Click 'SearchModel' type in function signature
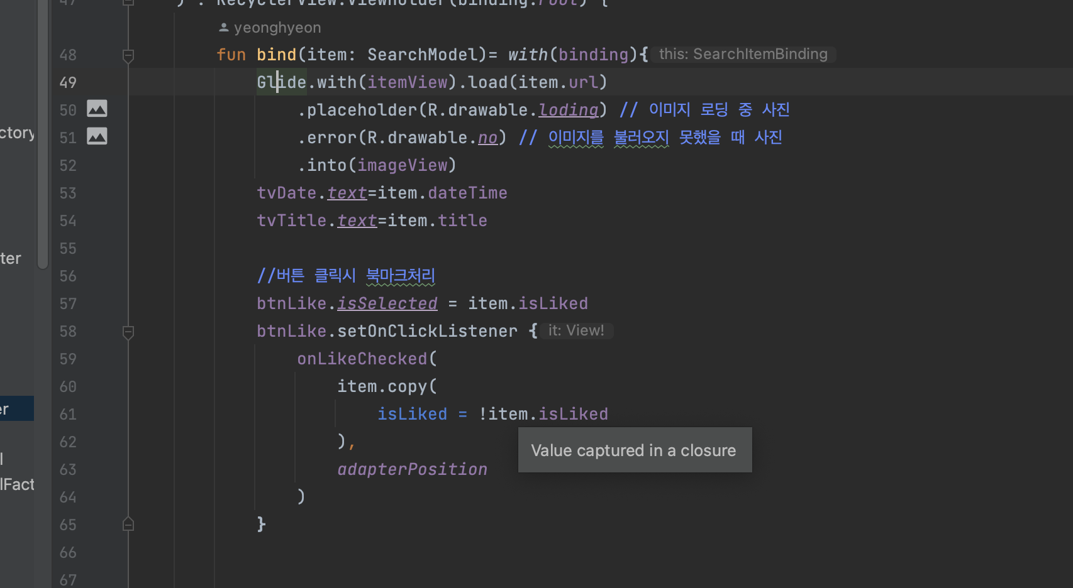The width and height of the screenshot is (1073, 588). coord(423,55)
